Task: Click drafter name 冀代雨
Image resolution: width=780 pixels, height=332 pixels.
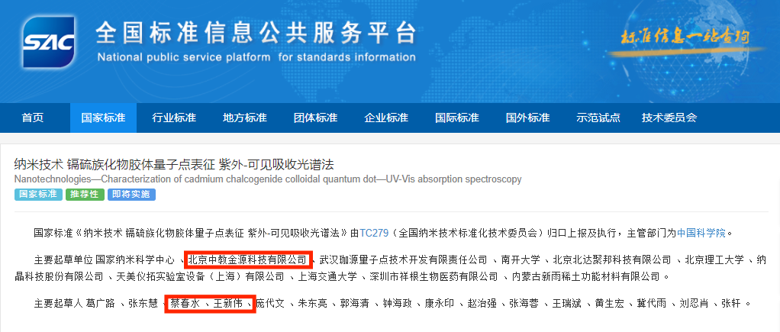Action: (651, 303)
